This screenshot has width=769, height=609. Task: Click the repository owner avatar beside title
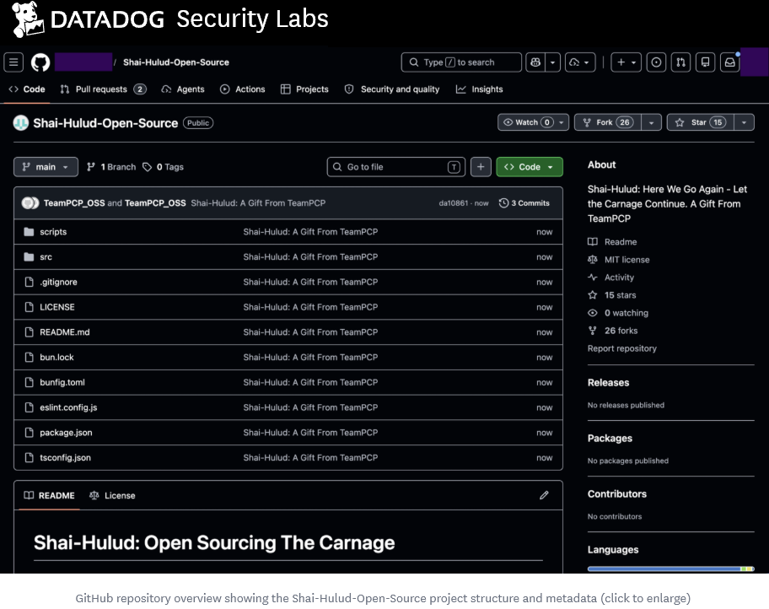coord(21,122)
